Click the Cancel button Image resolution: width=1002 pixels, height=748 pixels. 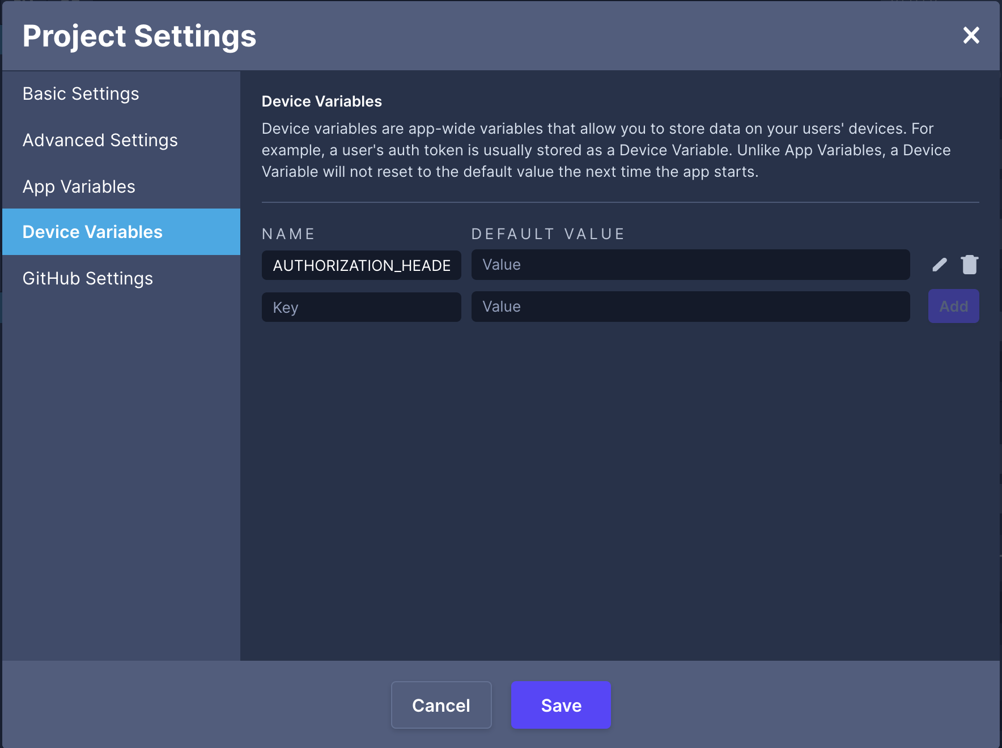click(441, 705)
